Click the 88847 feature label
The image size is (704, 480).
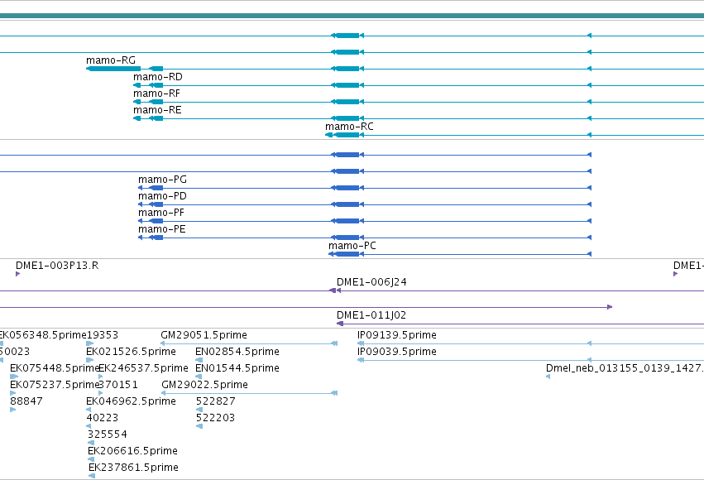pos(26,401)
